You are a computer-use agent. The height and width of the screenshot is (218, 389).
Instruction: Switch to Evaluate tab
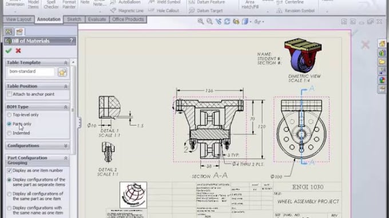click(97, 19)
